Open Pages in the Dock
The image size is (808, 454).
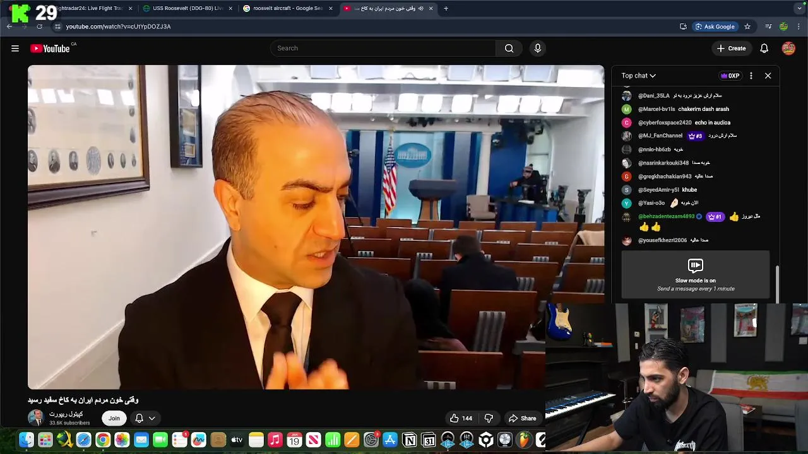click(352, 440)
